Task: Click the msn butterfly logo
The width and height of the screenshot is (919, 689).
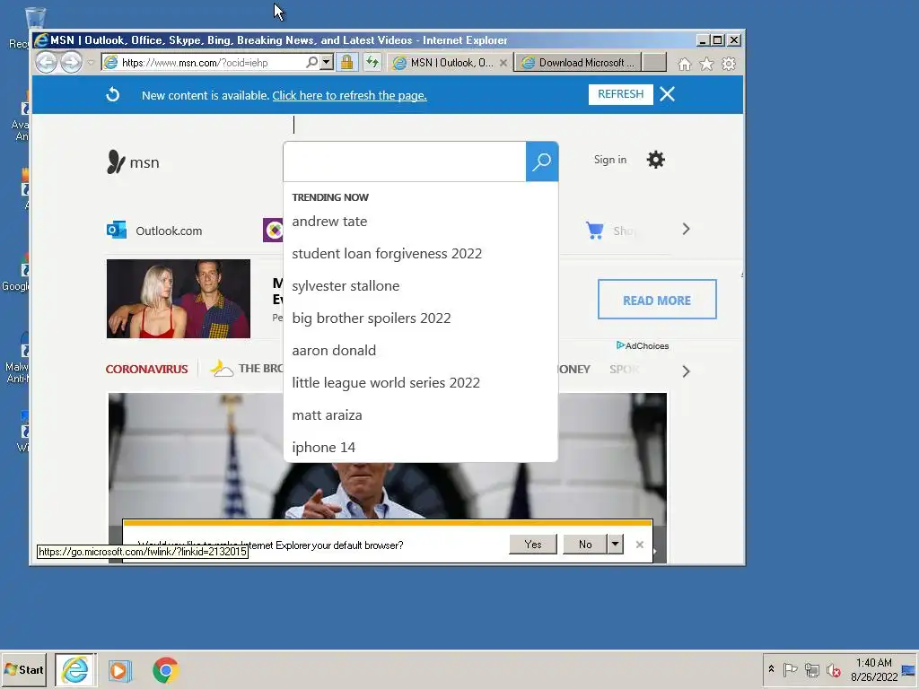Action: point(133,162)
